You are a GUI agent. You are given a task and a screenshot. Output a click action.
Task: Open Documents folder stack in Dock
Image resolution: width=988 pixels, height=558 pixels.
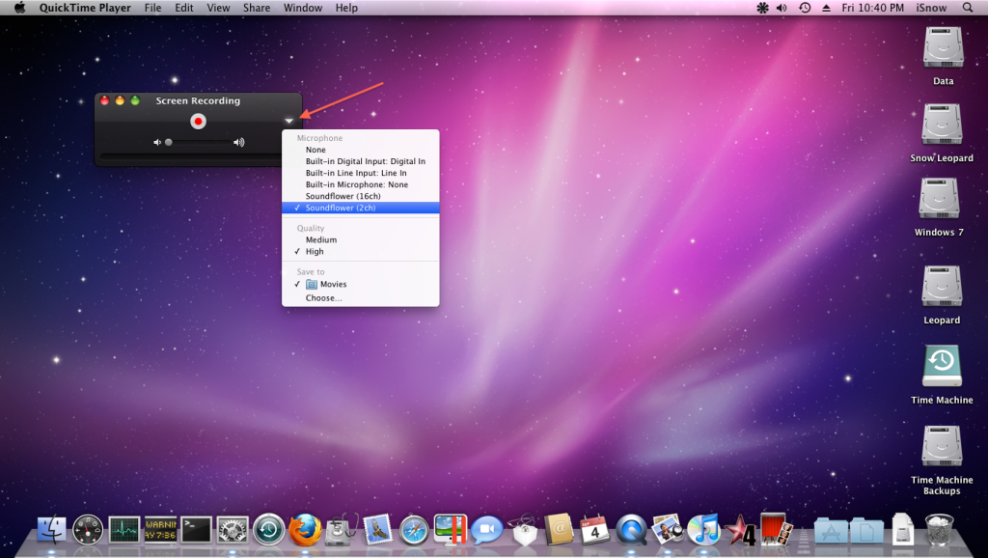point(866,530)
